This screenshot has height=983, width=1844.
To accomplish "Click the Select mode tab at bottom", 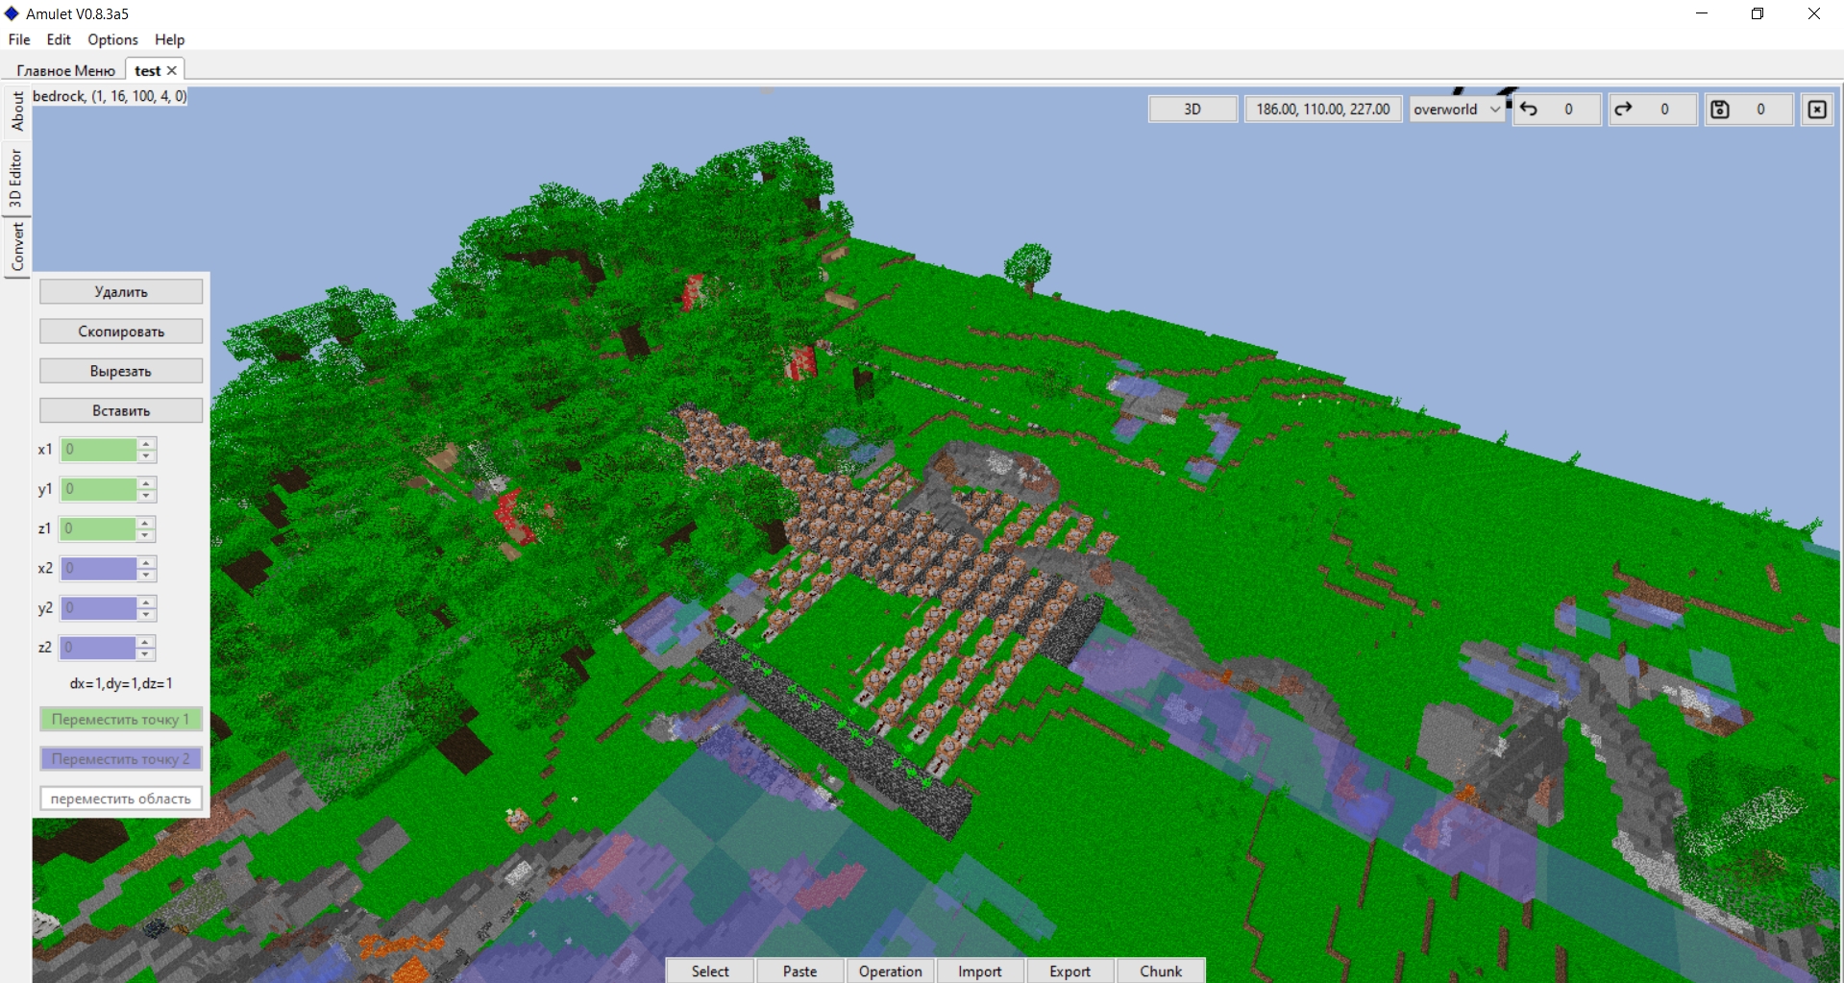I will (709, 971).
